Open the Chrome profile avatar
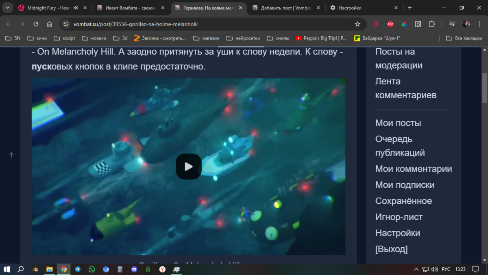Screen dimensions: 488x275 [x=466, y=24]
